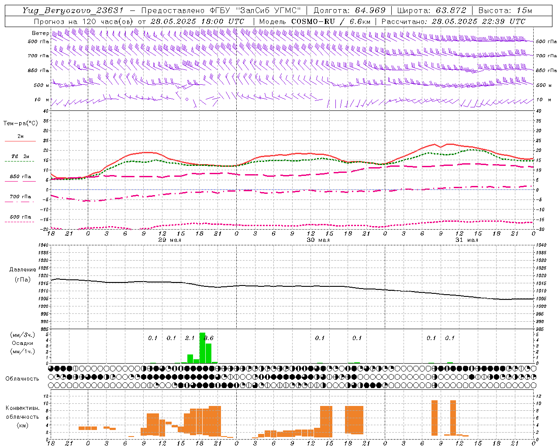This screenshot has height=447, width=559.
Task: Click the 850 гПа temperature legend entry
Action: (21, 177)
